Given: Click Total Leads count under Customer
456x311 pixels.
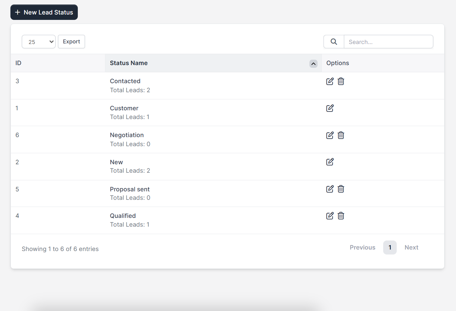Looking at the screenshot, I should 130,117.
